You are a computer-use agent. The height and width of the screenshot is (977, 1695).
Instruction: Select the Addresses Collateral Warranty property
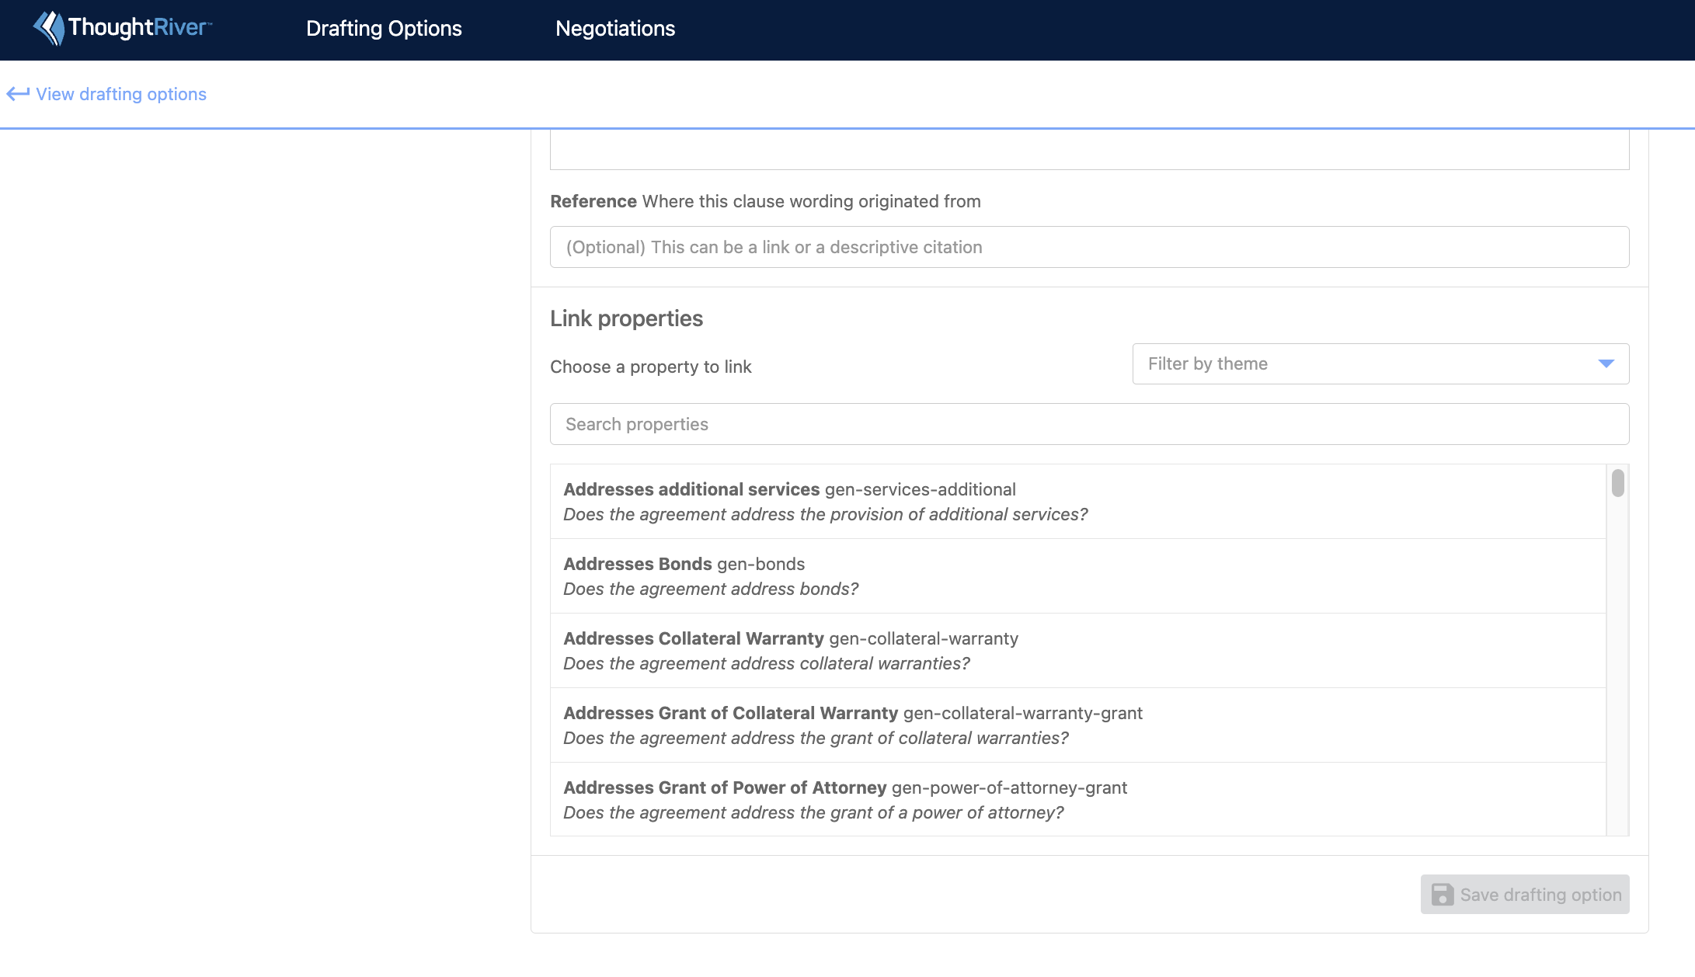(1078, 651)
